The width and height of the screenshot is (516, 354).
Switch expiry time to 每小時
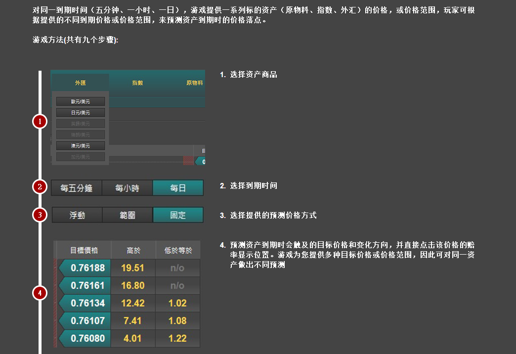(x=127, y=188)
